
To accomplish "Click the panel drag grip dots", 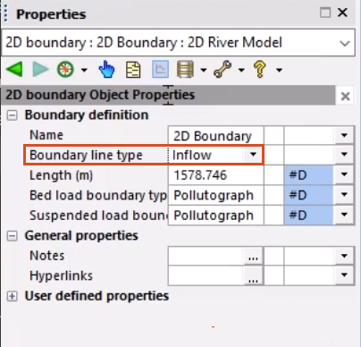I will [6, 14].
